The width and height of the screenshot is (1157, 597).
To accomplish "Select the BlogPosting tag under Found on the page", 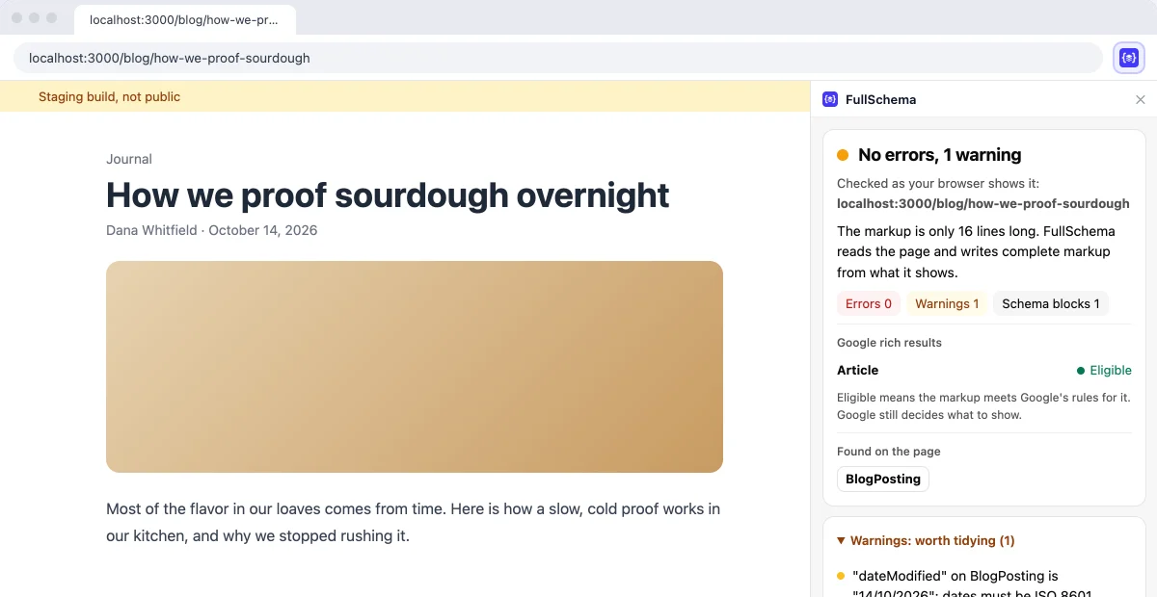I will (x=883, y=479).
